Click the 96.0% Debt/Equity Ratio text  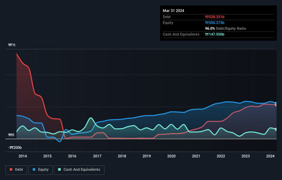[x=225, y=28]
